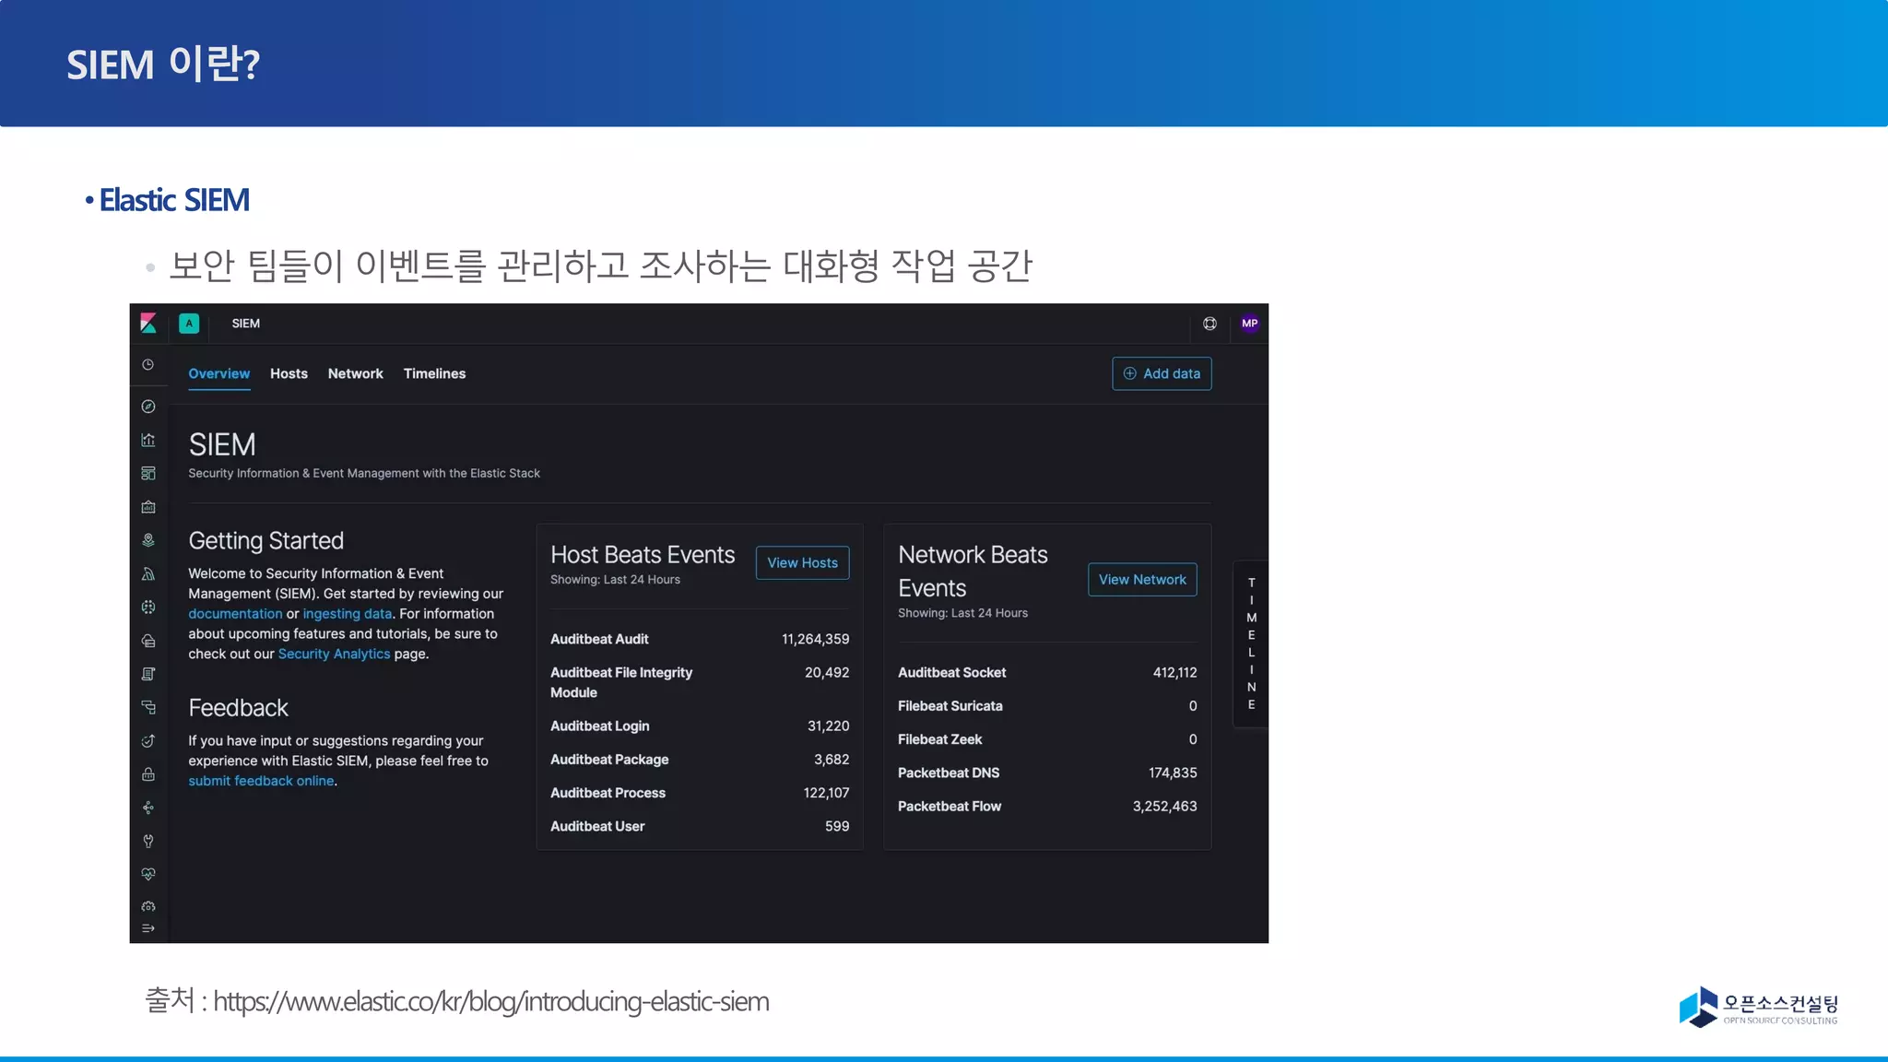This screenshot has width=1888, height=1062.
Task: Expand the vertical TIMELINE flyout panel
Action: (x=1251, y=643)
